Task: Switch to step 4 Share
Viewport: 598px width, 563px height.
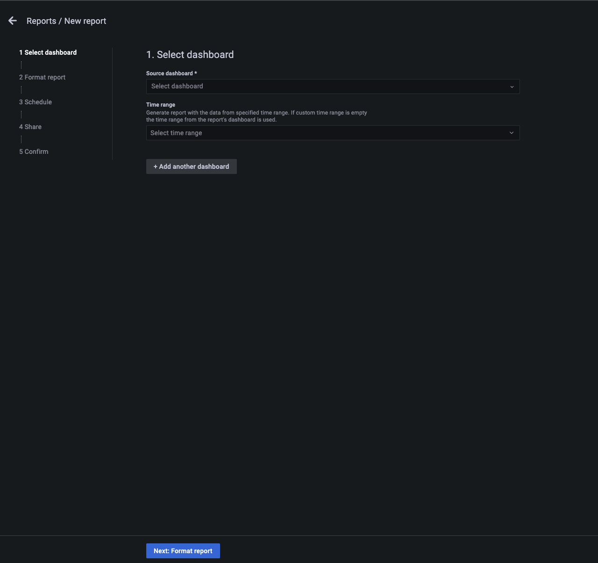Action: click(30, 127)
